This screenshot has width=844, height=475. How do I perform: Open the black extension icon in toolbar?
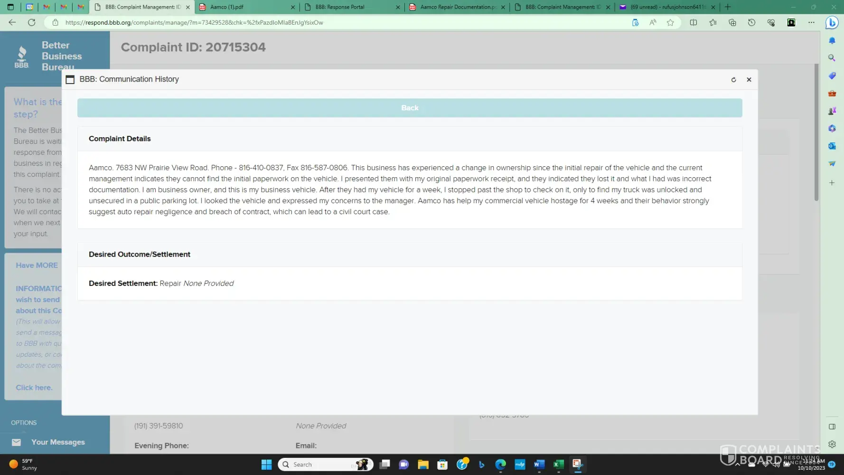791,22
